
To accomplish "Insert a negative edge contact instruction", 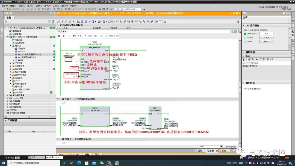I will [106, 36].
